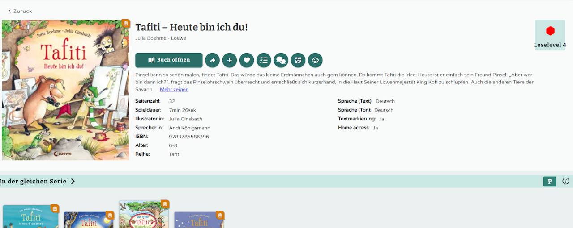Click the Sprache (Text) value Deutsch
573x228 pixels.
385,101
